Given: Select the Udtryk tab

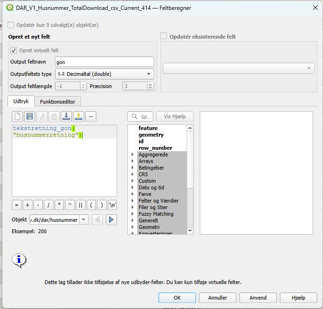Looking at the screenshot, I should pyautogui.click(x=21, y=101).
